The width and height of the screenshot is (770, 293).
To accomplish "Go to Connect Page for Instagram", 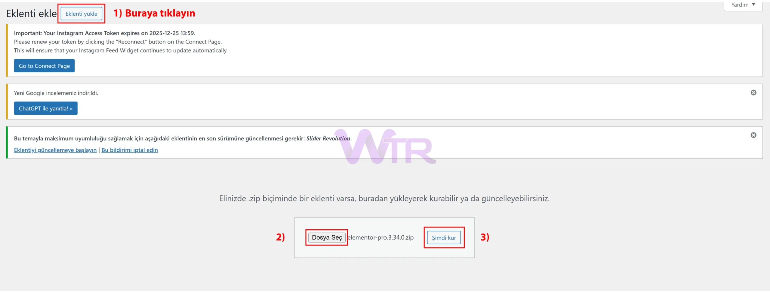I will point(44,66).
